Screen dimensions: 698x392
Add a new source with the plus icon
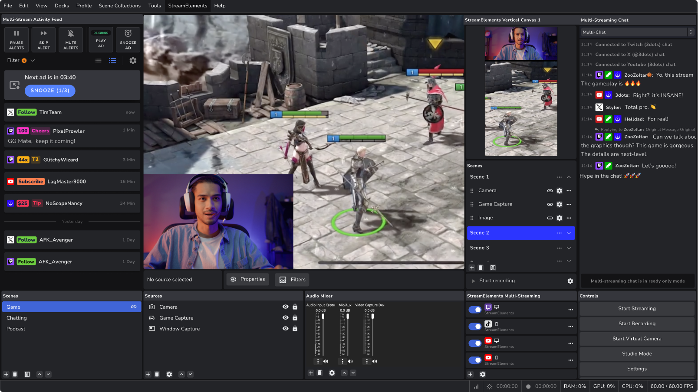point(148,374)
